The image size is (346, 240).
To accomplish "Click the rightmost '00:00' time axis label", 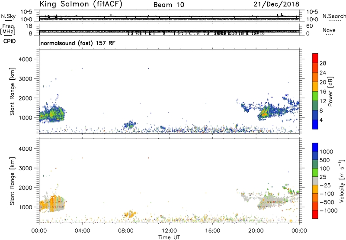I will pyautogui.click(x=299, y=231).
